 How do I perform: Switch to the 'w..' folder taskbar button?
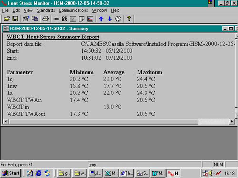click(x=79, y=173)
